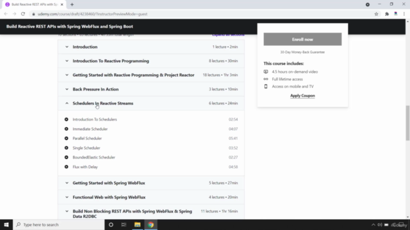Click the Single Scheduler lecture title
The width and height of the screenshot is (410, 230).
(x=86, y=148)
